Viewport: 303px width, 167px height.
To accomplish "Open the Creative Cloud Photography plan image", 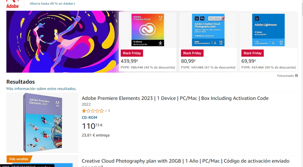I will coord(208,30).
